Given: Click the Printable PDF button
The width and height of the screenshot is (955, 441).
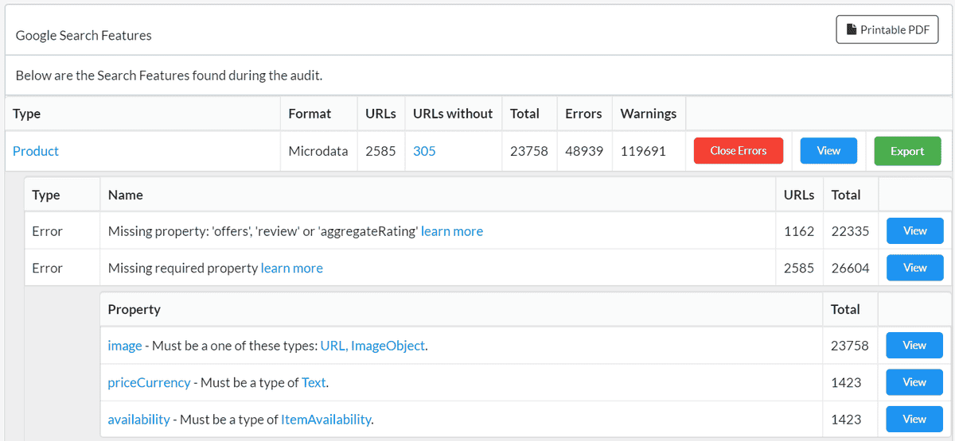Looking at the screenshot, I should pyautogui.click(x=887, y=29).
